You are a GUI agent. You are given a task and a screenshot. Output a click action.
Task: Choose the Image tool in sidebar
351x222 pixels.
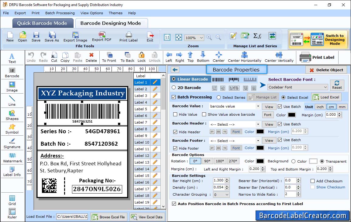tap(12, 87)
